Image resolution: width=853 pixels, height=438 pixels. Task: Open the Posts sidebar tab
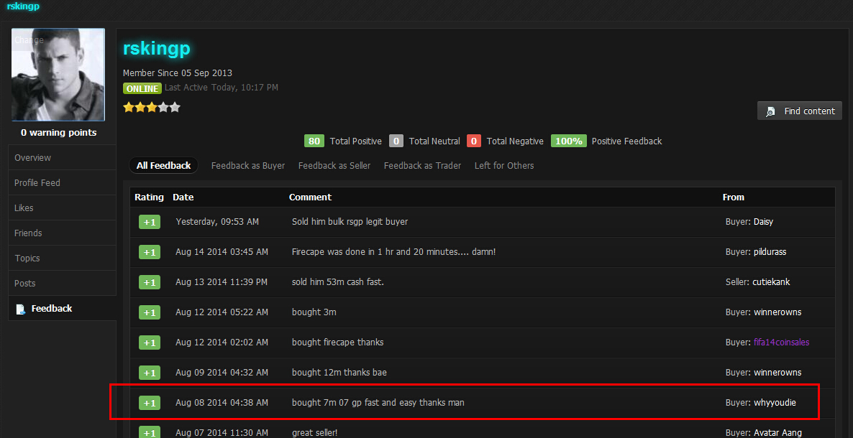pos(62,283)
